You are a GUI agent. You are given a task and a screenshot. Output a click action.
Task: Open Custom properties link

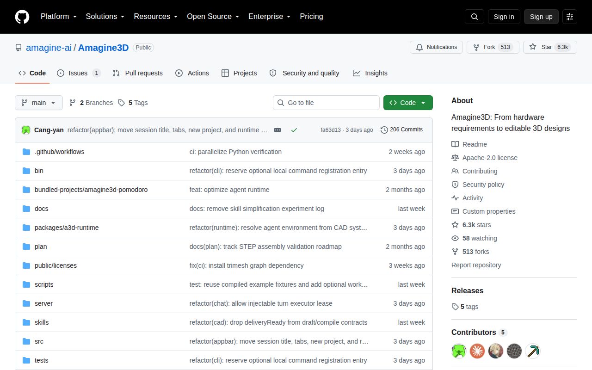(483, 211)
